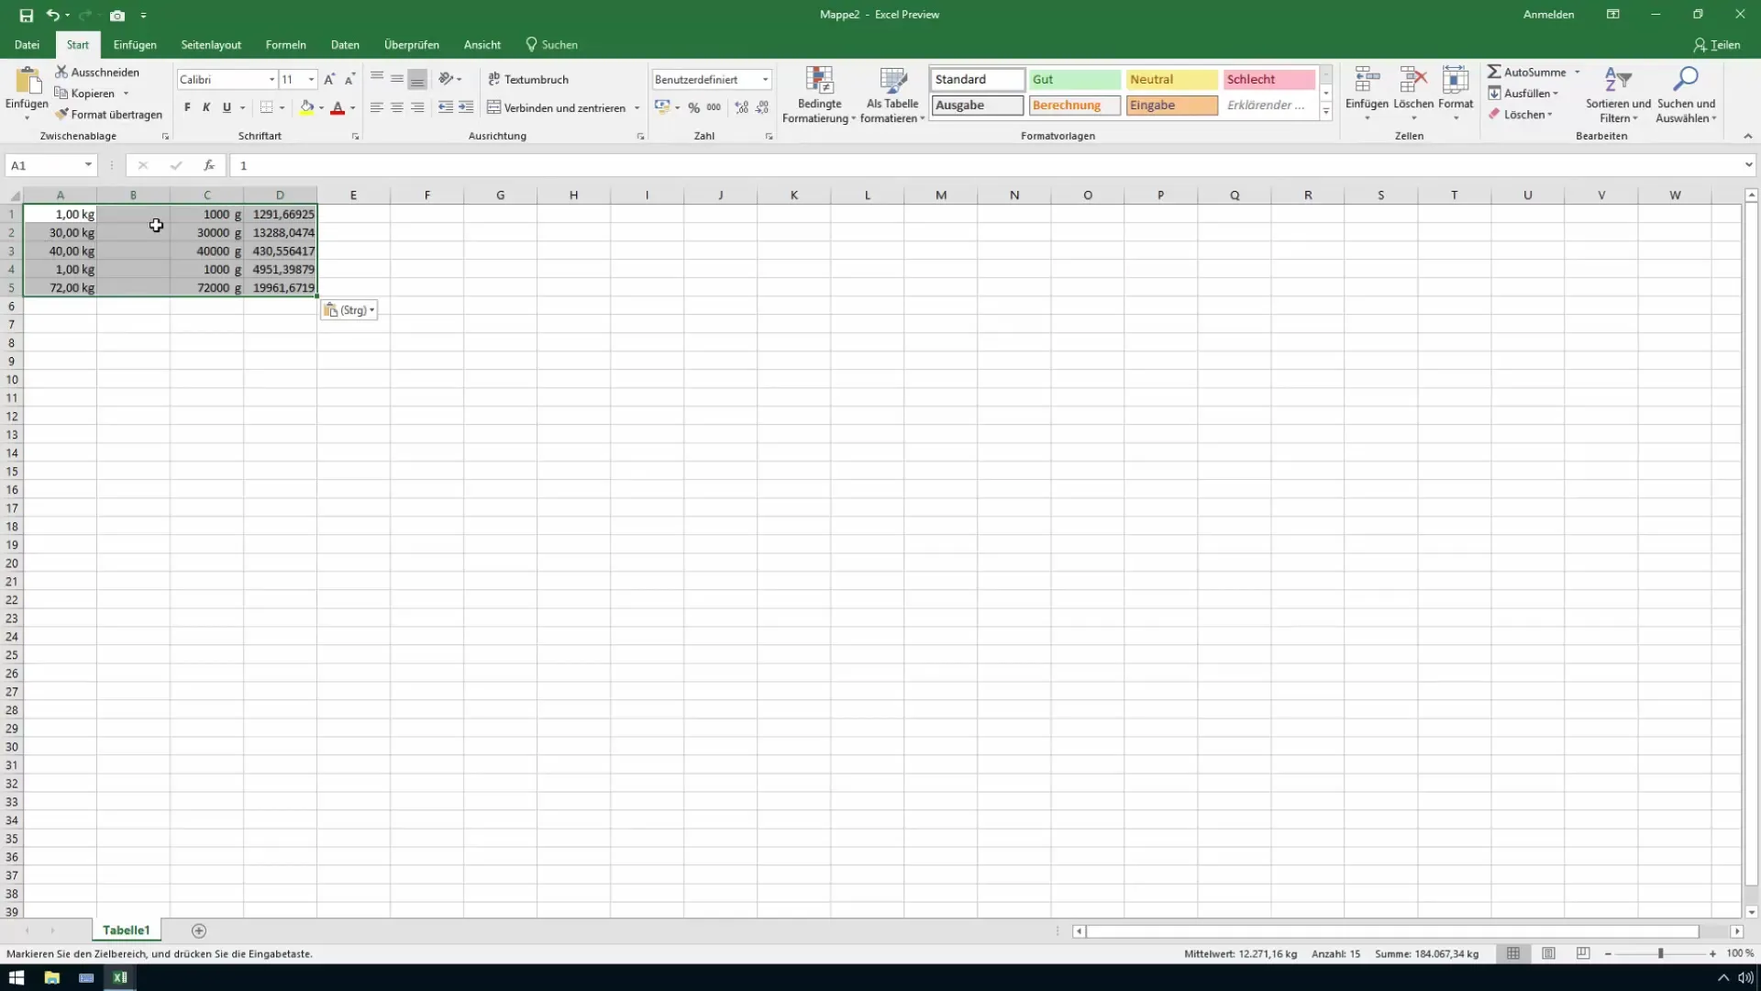Click the Name Box showing A1
This screenshot has width=1761, height=991.
pos(43,165)
